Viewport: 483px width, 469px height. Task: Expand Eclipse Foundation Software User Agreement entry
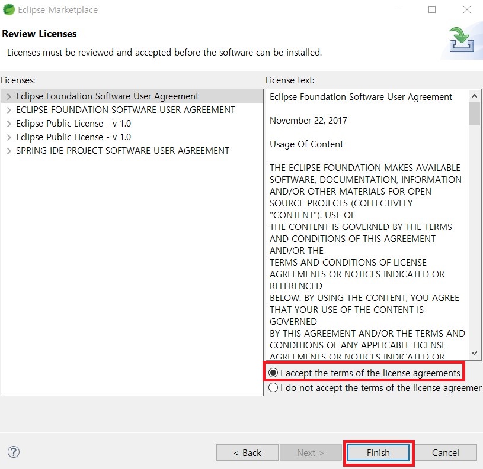[x=9, y=96]
